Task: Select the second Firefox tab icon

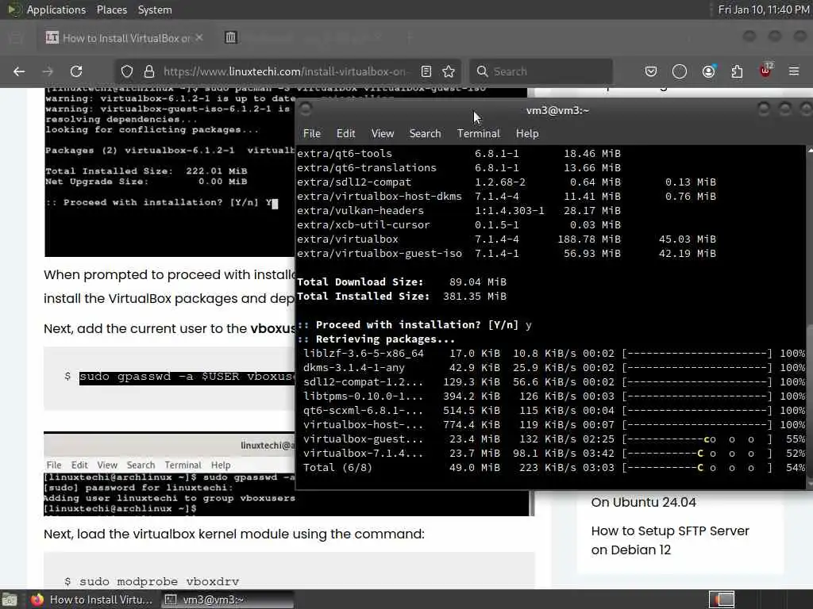Action: pos(231,37)
